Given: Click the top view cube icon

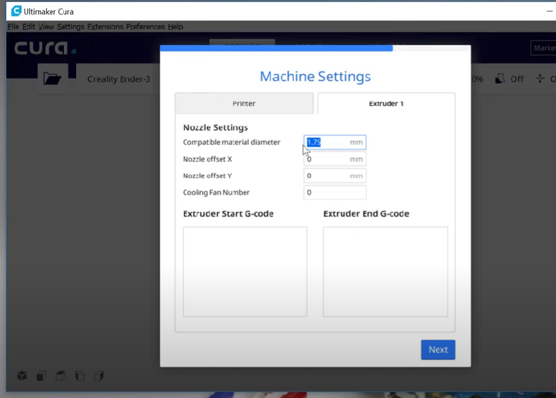Looking at the screenshot, I should pyautogui.click(x=61, y=376).
